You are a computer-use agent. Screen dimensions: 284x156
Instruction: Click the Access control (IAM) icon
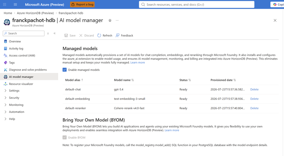click(5, 55)
